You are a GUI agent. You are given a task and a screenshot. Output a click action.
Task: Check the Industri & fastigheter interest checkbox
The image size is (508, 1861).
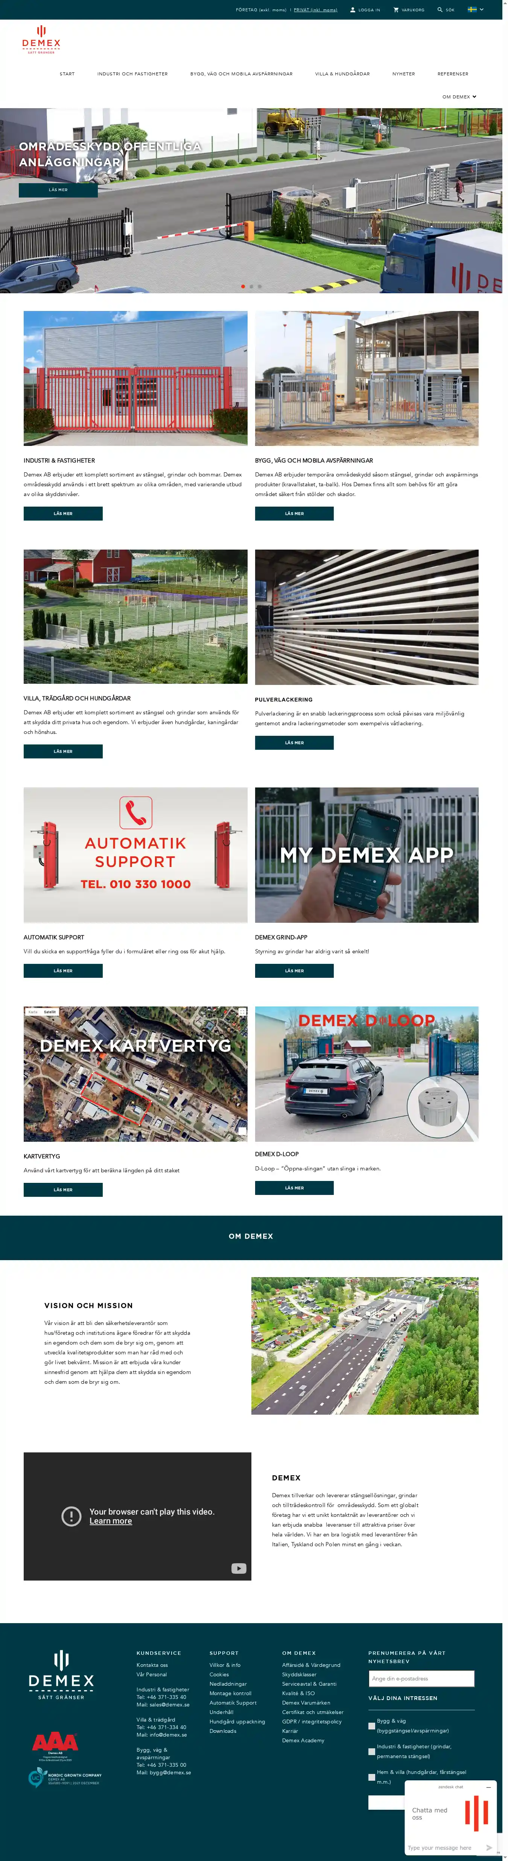tap(372, 1751)
